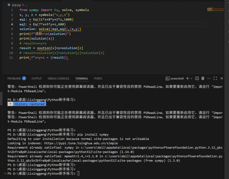This screenshot has height=179, width=229.
Task: Switch to the OUTPUT tab
Action: tap(36, 79)
